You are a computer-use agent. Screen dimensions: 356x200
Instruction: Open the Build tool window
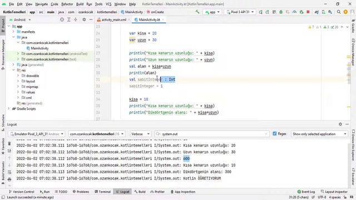pyautogui.click(x=140, y=192)
